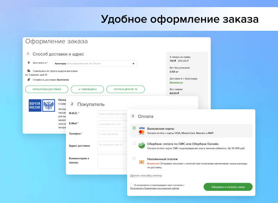Select the Наложенный платеж radio option
Screen dimensions: 278x203
coord(134,158)
